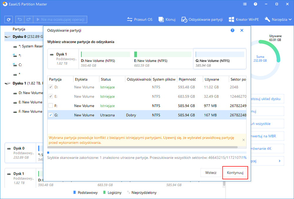294x199 pixels.
Task: Click 'Konwertuj na MBR' side button
Action: pos(267,136)
